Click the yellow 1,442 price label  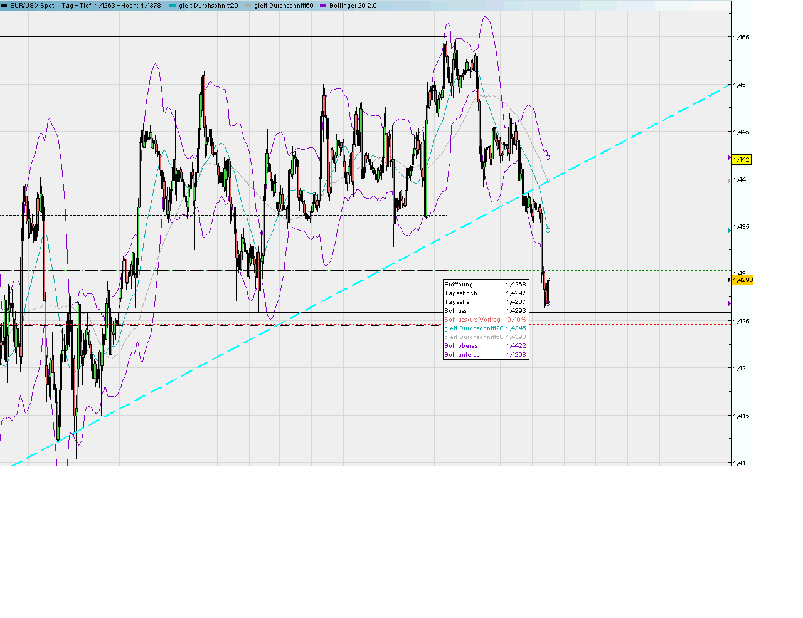(742, 160)
